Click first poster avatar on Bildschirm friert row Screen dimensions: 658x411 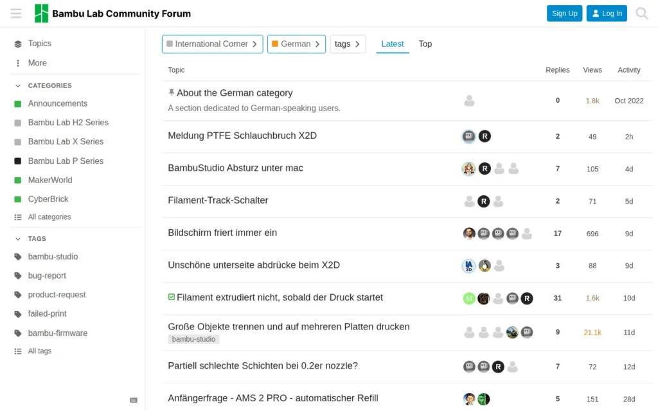point(469,234)
